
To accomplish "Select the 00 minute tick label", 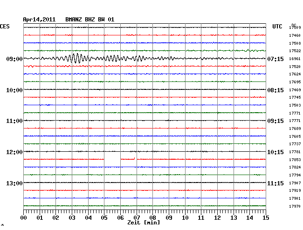I will point(24,218).
